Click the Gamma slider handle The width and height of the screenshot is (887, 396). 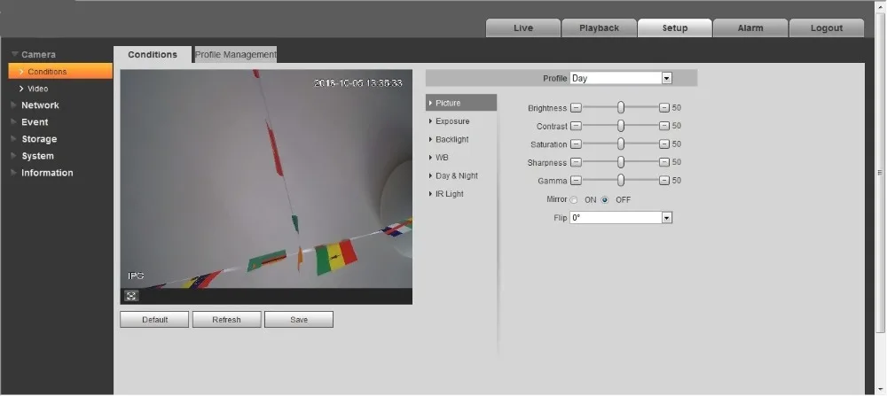pos(621,180)
